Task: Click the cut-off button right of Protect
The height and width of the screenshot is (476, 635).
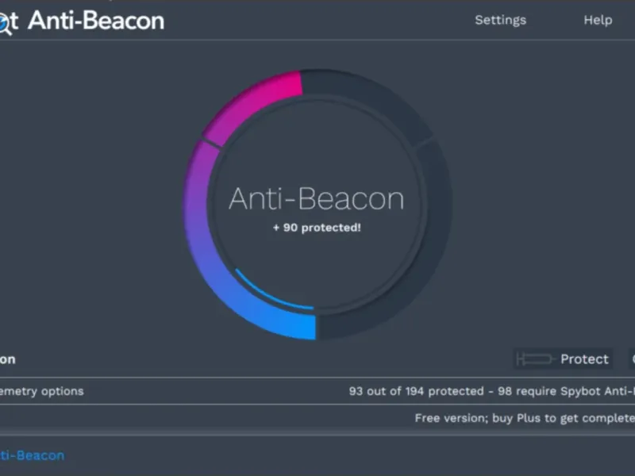Action: point(631,359)
